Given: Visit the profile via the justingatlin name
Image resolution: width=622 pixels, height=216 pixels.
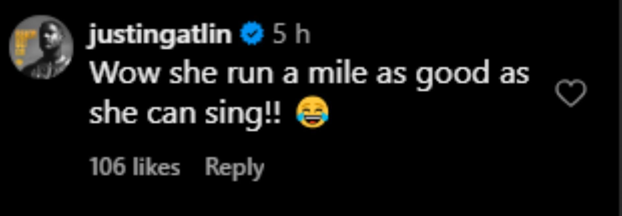Looking at the screenshot, I should coord(160,34).
